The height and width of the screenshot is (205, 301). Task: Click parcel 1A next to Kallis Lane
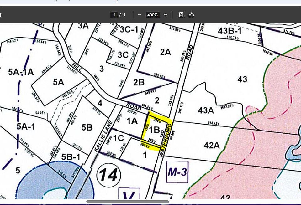pyautogui.click(x=132, y=120)
